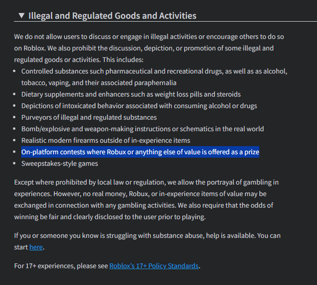Click the 'winning be fair and clearly disclosed' line

click(110, 217)
